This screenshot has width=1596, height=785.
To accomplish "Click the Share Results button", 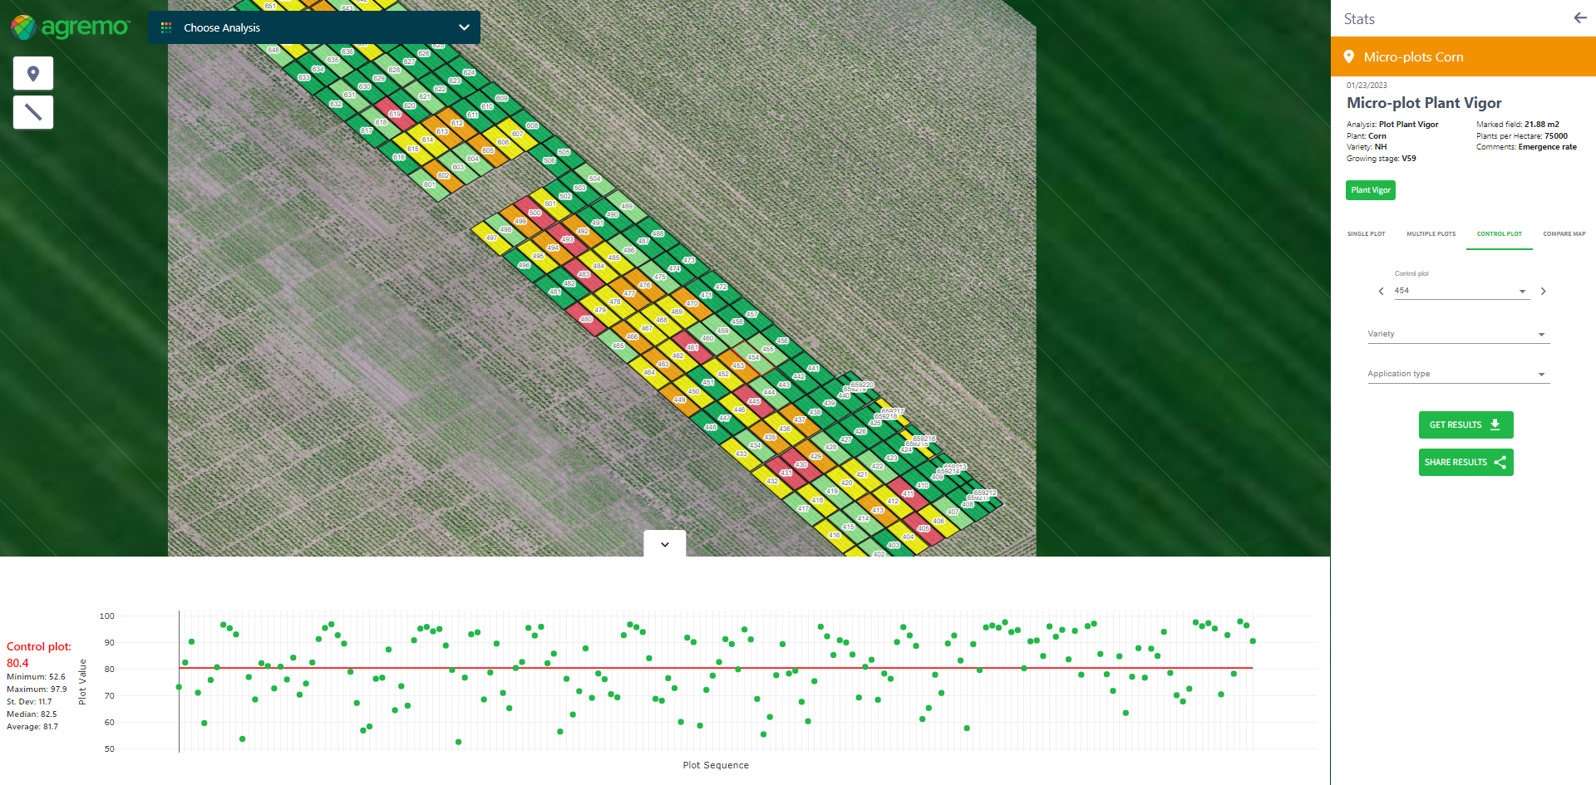I will point(1465,462).
